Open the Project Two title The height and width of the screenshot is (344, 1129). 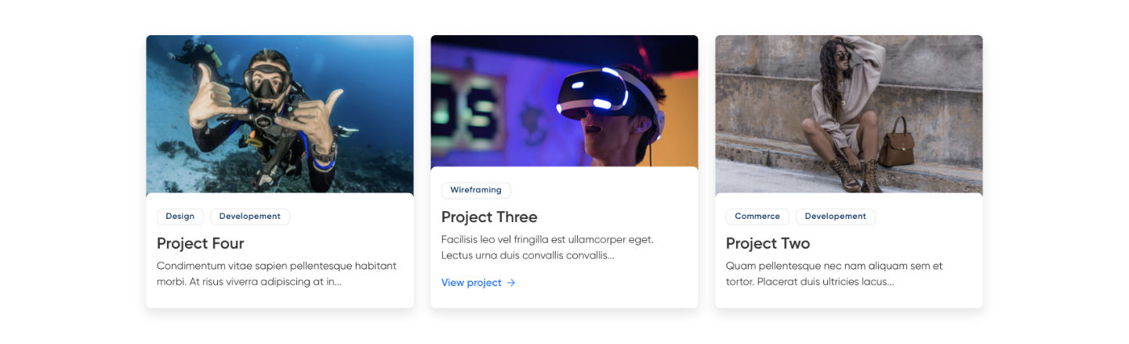[768, 243]
